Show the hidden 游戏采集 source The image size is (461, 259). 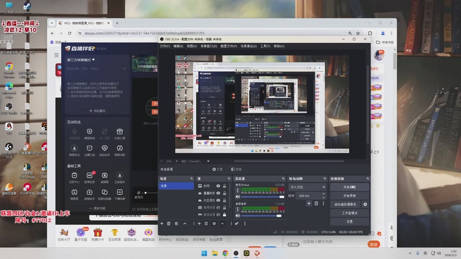(218, 215)
